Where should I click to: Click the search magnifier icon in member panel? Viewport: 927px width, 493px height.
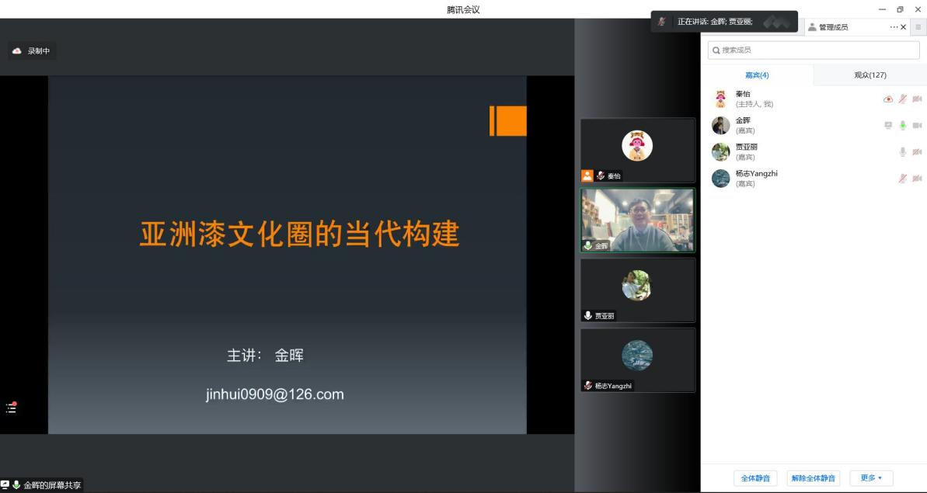(x=716, y=50)
